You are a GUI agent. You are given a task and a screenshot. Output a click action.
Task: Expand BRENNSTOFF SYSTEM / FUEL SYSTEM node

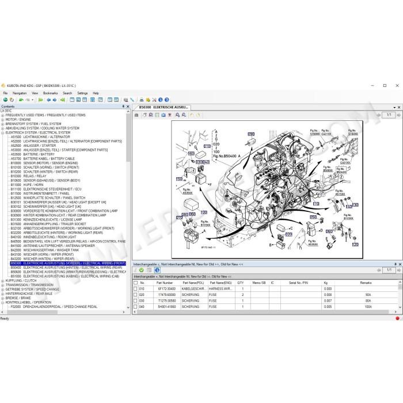(2, 124)
